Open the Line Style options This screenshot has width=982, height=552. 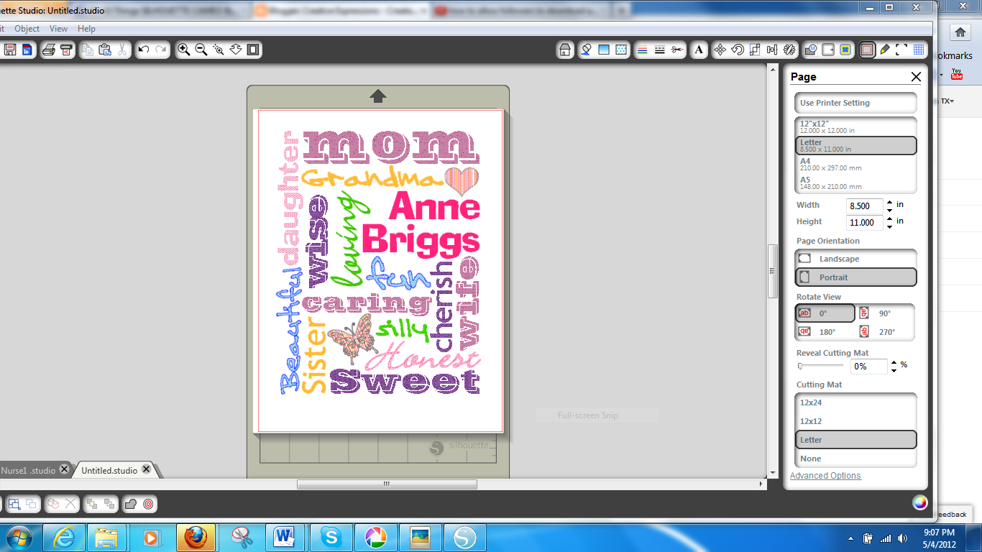coord(661,50)
